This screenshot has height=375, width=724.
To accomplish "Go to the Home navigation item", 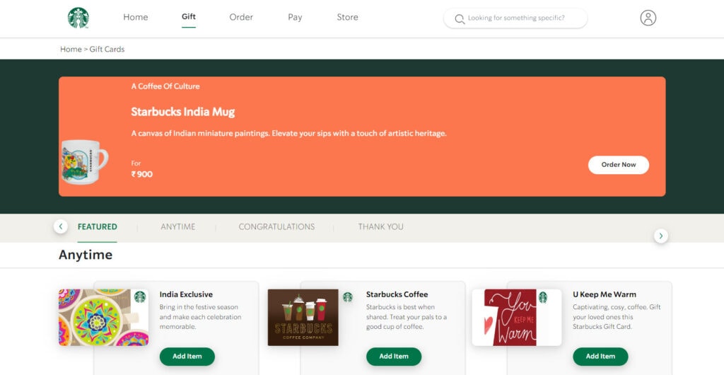I will [x=135, y=17].
